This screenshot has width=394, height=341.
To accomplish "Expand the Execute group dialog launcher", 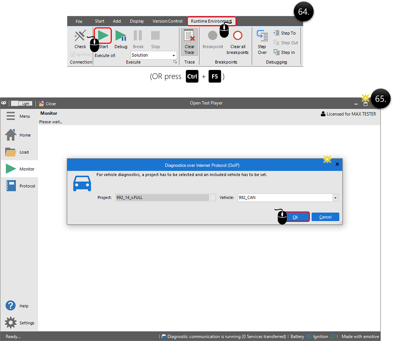I will [x=175, y=62].
